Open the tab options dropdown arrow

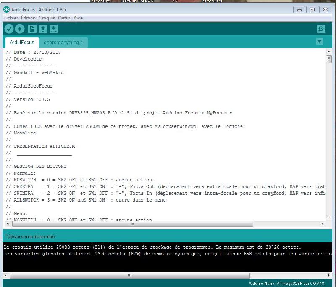tap(319, 41)
